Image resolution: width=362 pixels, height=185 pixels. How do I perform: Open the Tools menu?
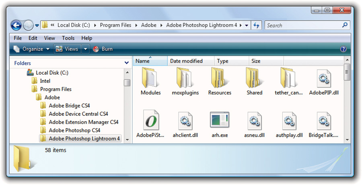tap(68, 38)
